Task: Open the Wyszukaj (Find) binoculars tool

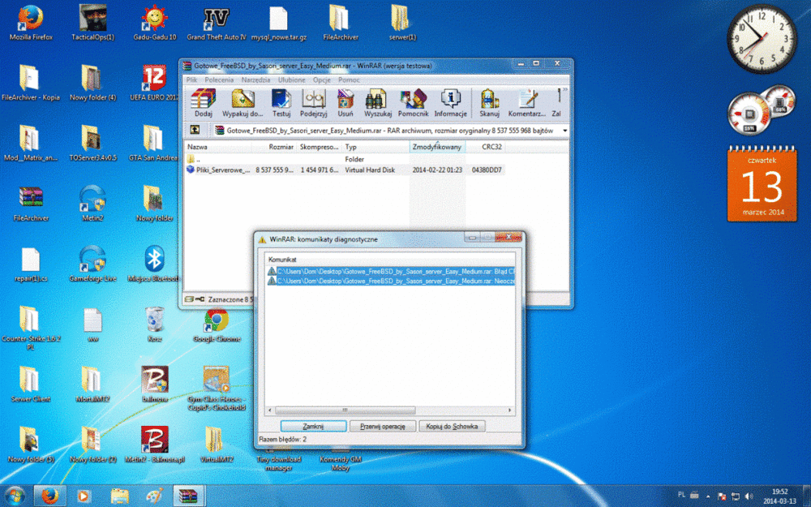Action: point(378,102)
